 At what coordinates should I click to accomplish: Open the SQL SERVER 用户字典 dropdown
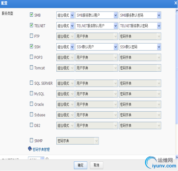pos(96,83)
